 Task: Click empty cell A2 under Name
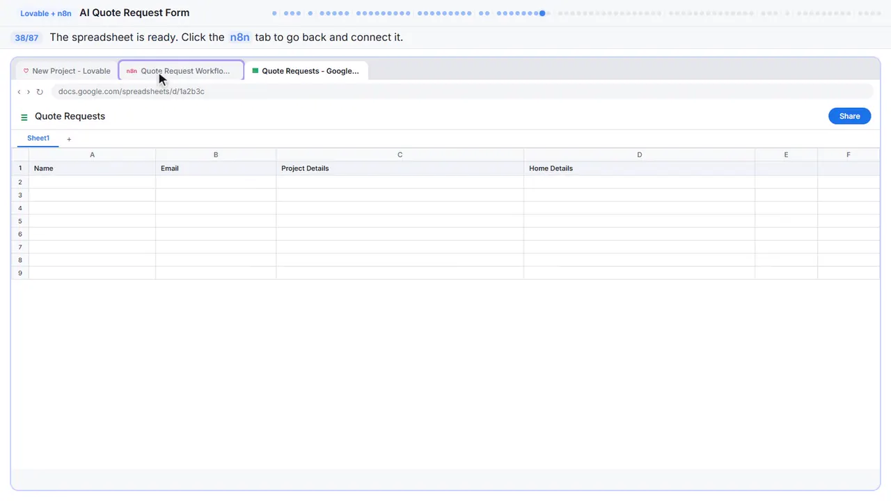pyautogui.click(x=92, y=182)
